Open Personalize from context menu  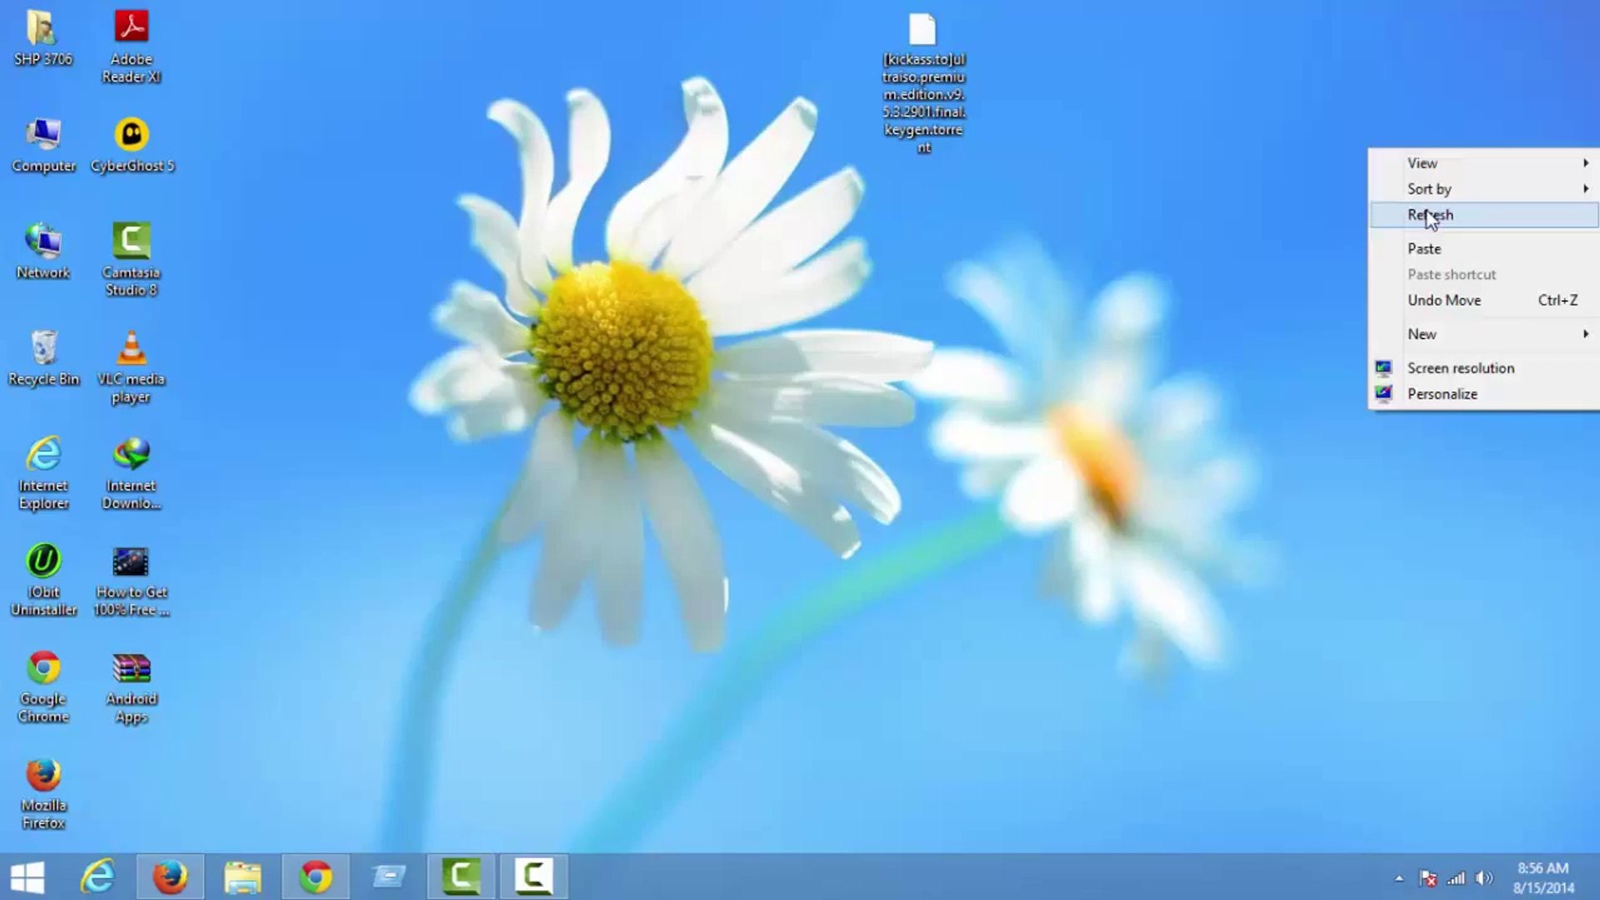click(1484, 394)
